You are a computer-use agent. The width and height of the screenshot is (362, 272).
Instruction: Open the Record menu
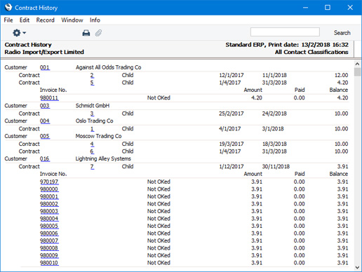pyautogui.click(x=45, y=20)
